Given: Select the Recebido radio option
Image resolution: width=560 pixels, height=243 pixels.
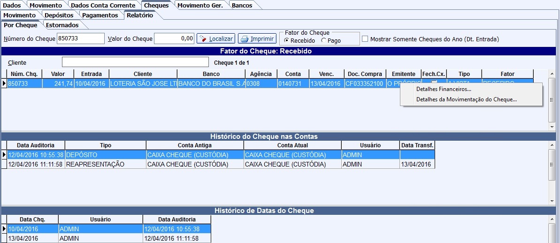Looking at the screenshot, I should [299, 41].
